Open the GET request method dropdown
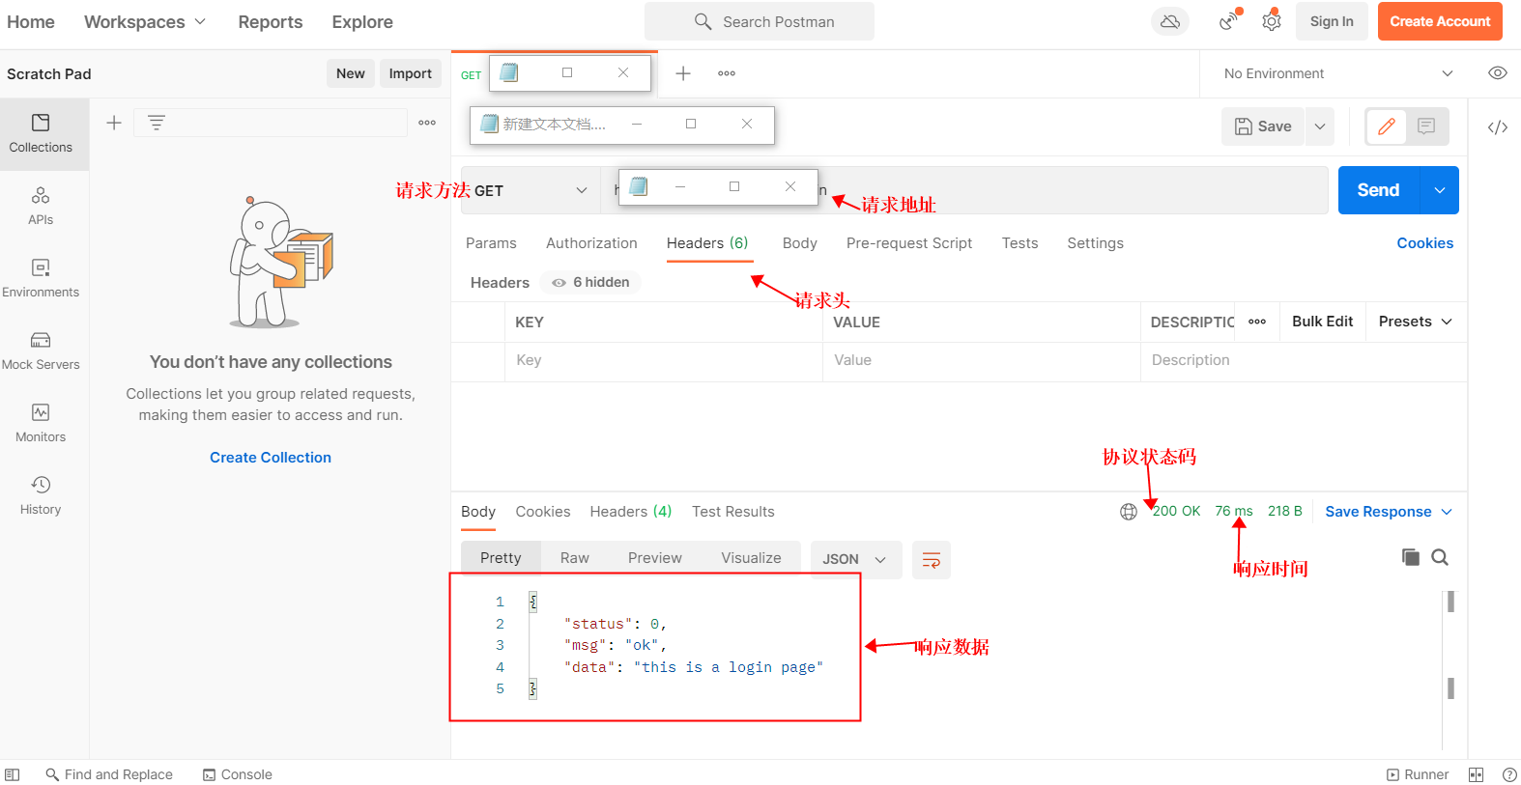The height and width of the screenshot is (785, 1521). (530, 190)
